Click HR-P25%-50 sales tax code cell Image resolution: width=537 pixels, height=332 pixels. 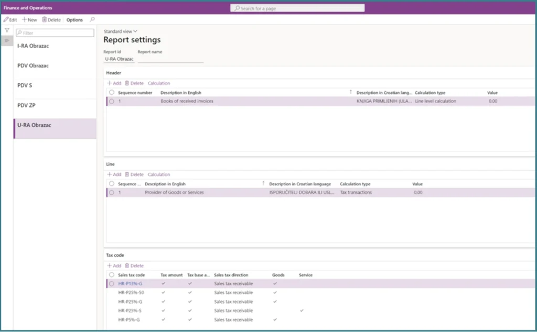click(131, 293)
